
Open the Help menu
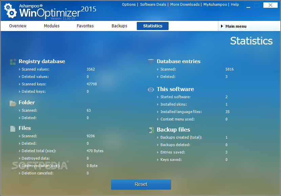click(x=235, y=4)
